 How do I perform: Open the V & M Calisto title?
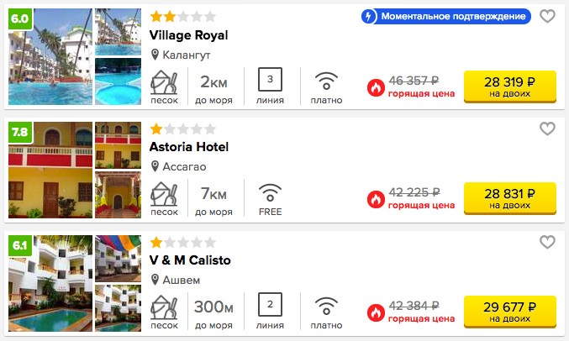click(x=190, y=260)
